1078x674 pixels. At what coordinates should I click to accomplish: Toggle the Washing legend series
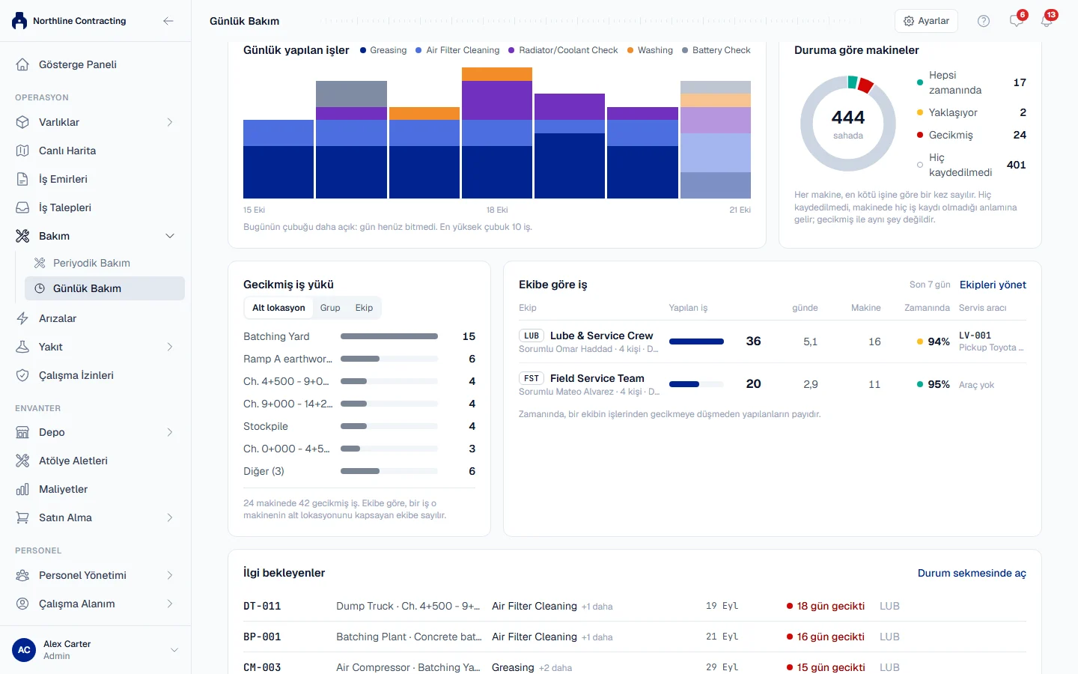650,50
